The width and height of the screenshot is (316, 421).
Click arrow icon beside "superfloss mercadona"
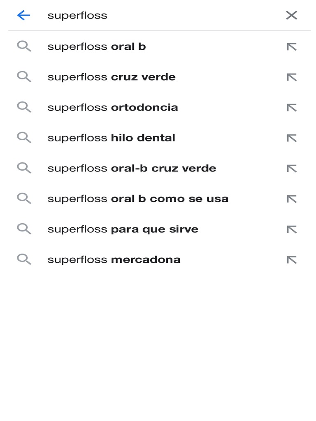[x=291, y=260]
